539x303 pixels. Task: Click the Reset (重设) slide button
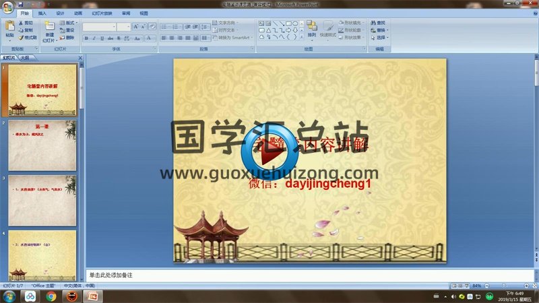[x=67, y=30]
